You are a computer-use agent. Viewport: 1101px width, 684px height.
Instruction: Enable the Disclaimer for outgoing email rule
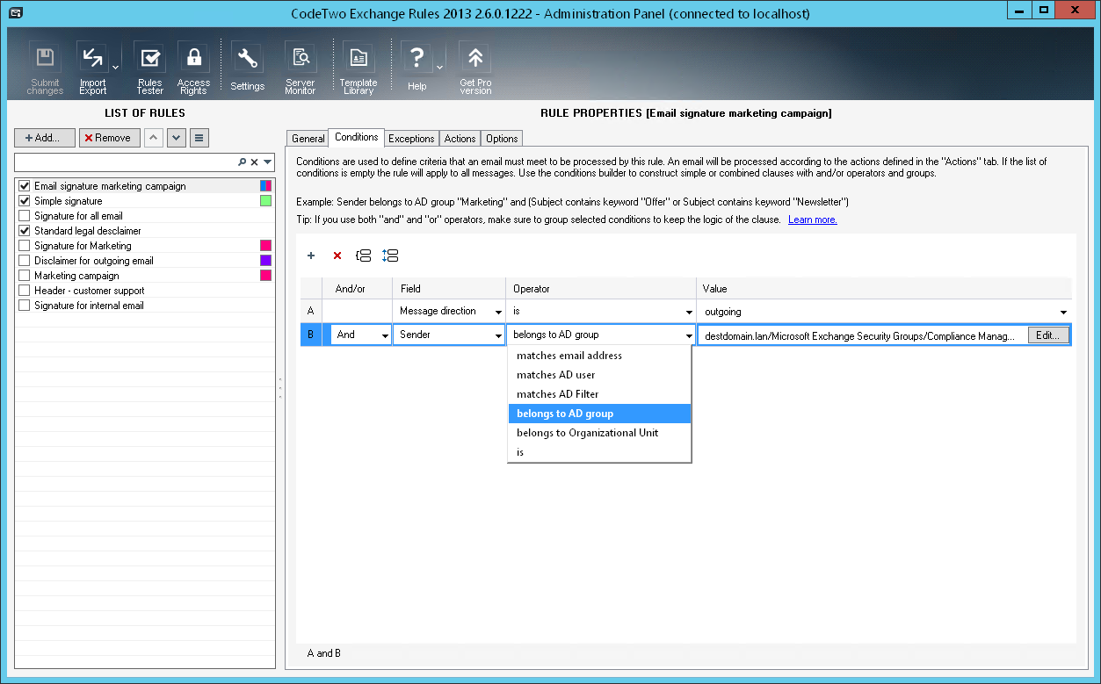pos(25,261)
